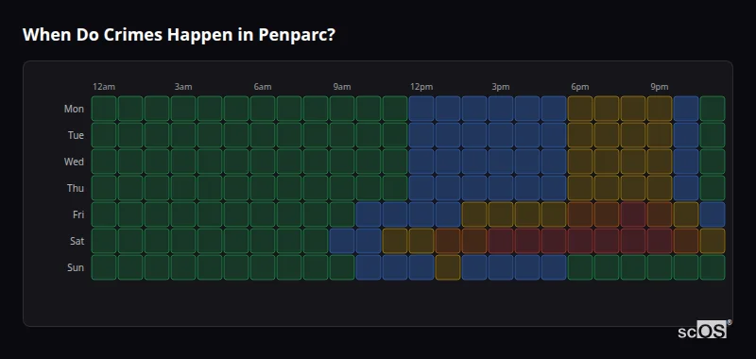Select the Saturday 3pm red cell
Viewport: 756px width, 359px height.
tap(501, 241)
